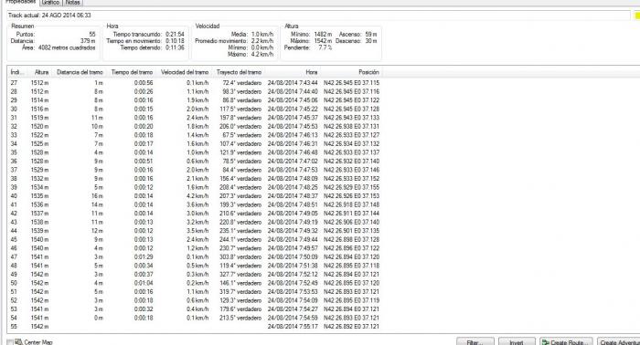
Task: Sort by the Altura column header
Action: pyautogui.click(x=40, y=72)
